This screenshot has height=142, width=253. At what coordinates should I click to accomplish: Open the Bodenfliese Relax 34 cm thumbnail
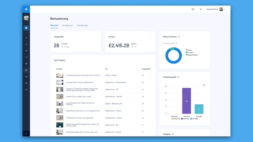click(x=60, y=111)
